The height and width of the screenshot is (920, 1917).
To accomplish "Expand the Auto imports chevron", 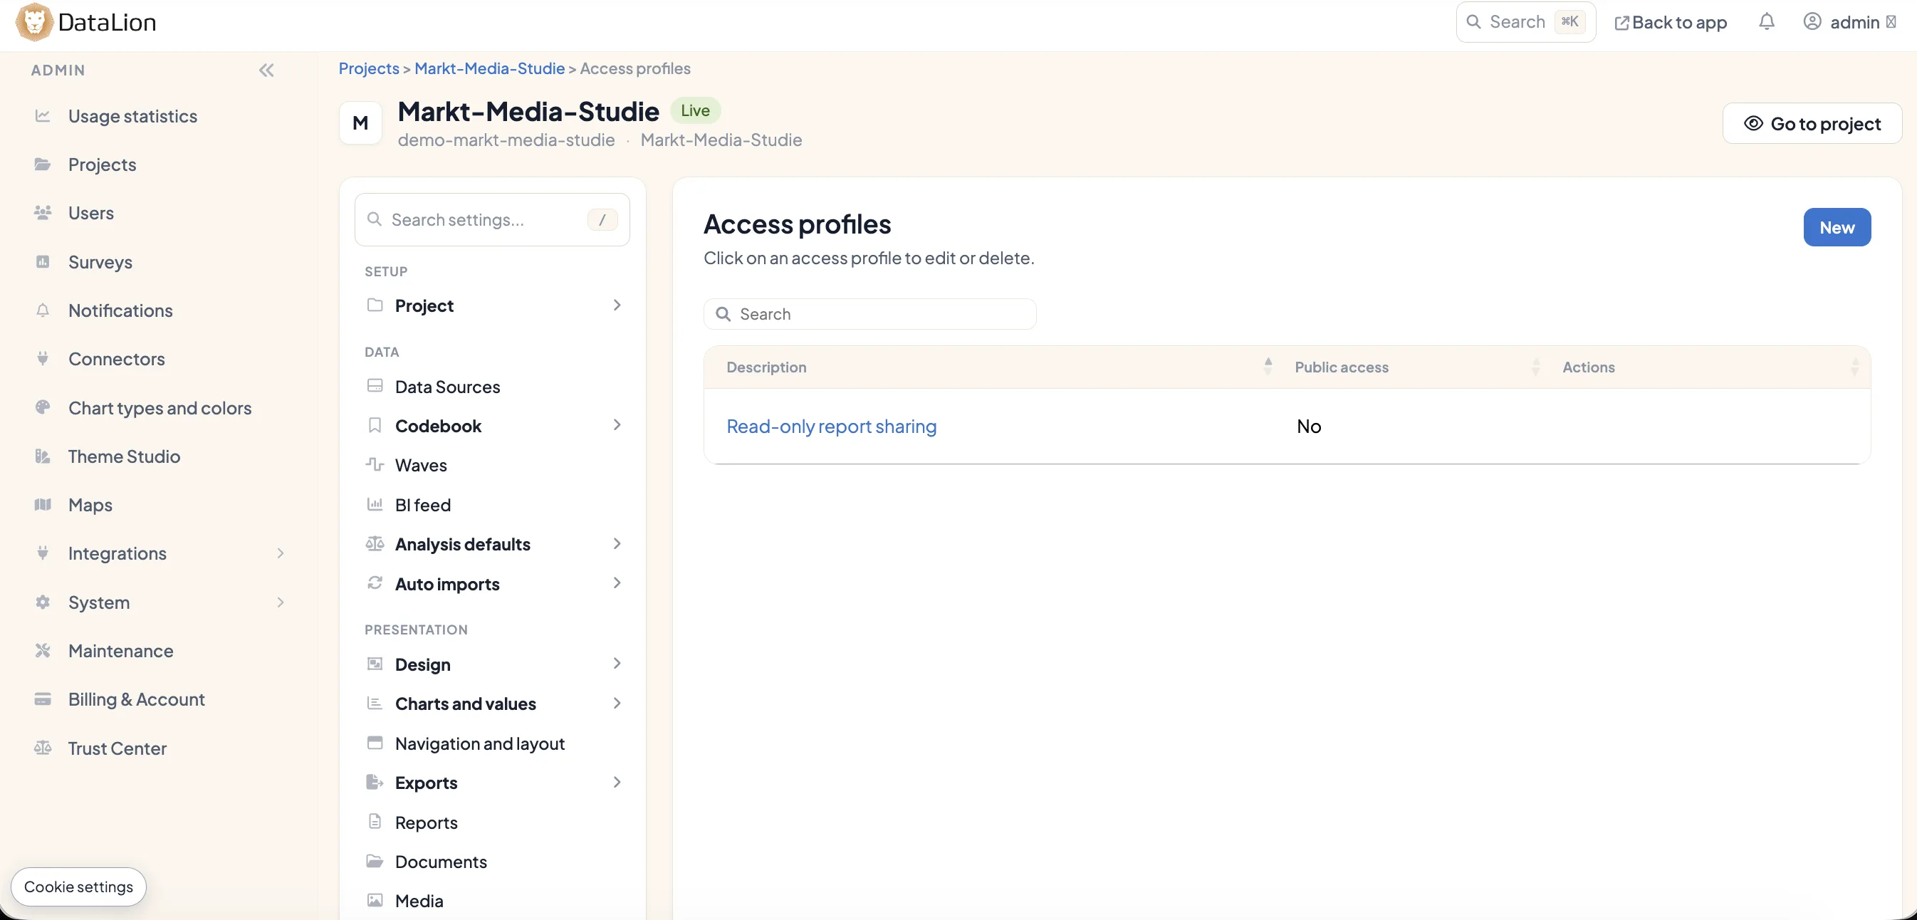I will [x=617, y=584].
